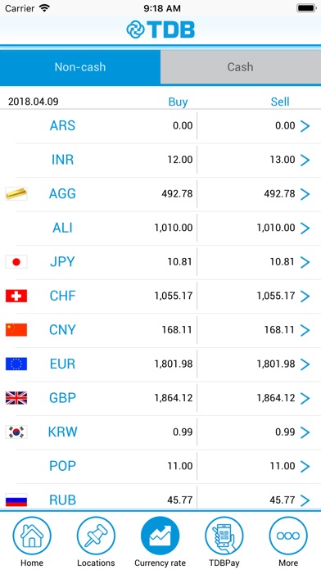
Task: Select the Currency rate chart icon
Action: 160,536
